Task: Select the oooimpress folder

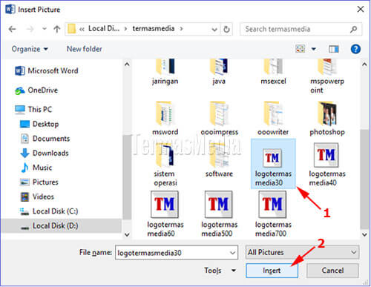Action: tap(220, 119)
